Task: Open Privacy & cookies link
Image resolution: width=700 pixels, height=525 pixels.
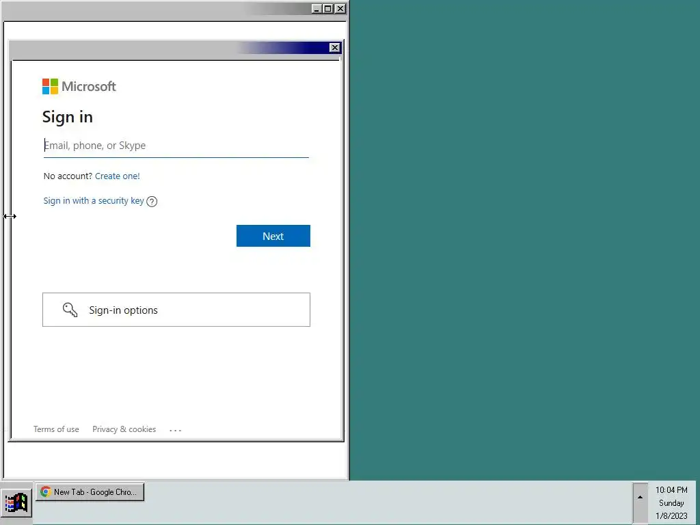Action: click(124, 429)
